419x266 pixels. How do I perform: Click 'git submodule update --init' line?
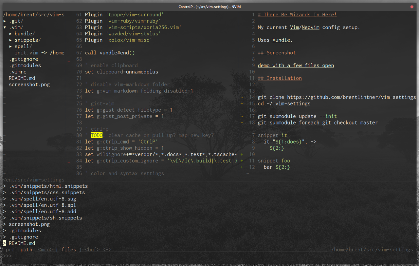click(x=297, y=116)
